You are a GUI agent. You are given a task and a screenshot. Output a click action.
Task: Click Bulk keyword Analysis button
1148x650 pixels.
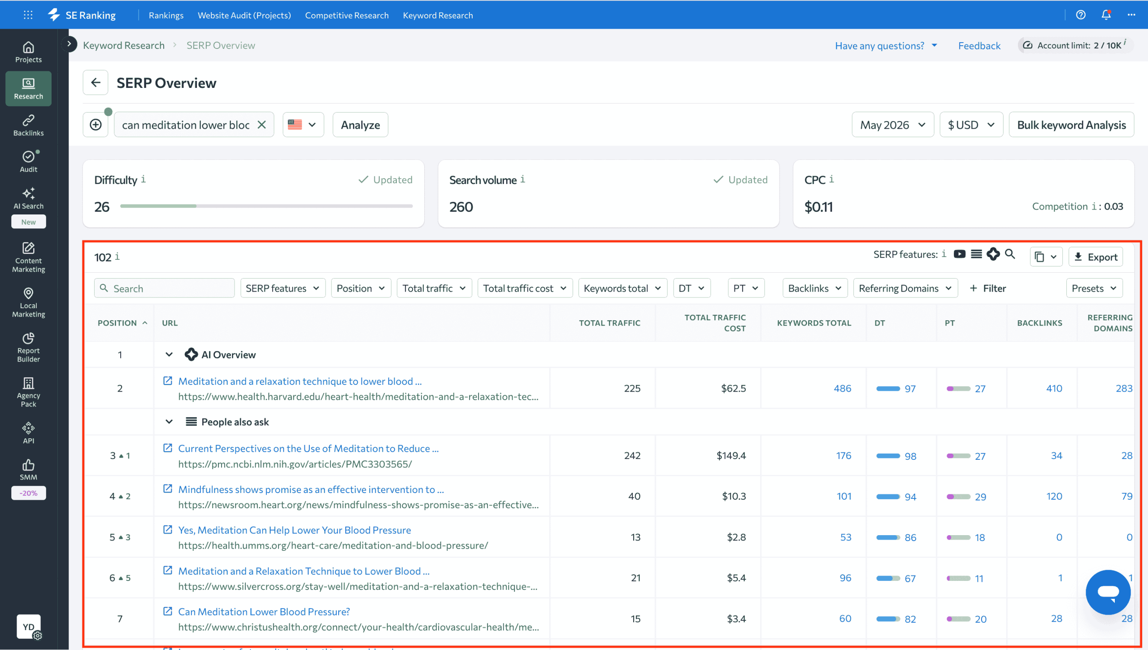(x=1071, y=125)
